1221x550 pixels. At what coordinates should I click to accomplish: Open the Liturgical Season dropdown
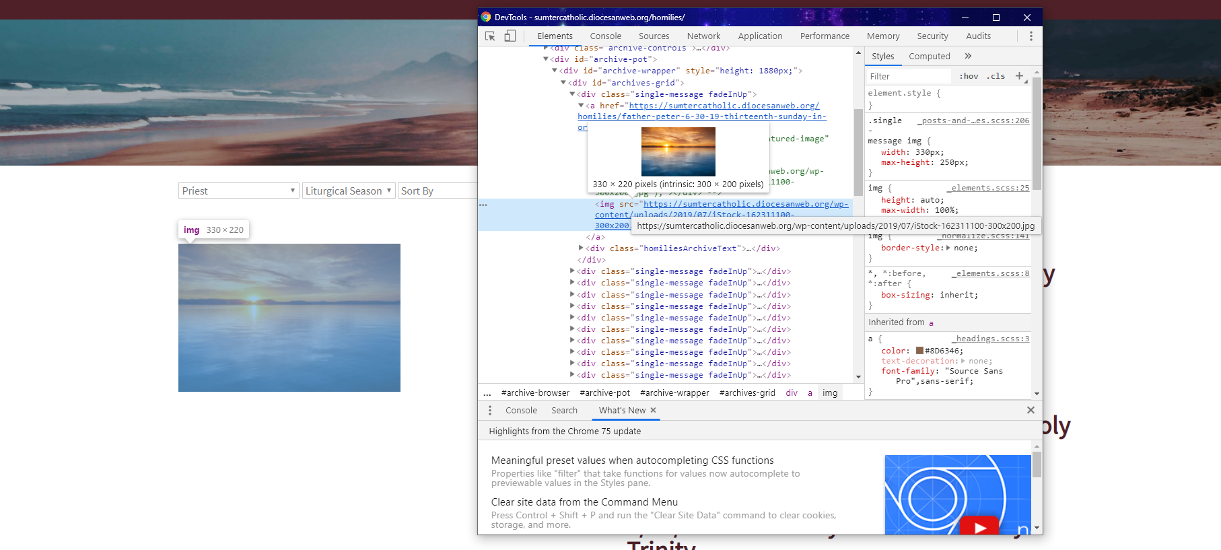(348, 191)
